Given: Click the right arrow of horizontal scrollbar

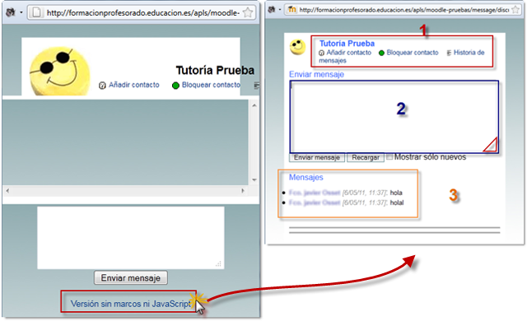Looking at the screenshot, I should (243, 191).
